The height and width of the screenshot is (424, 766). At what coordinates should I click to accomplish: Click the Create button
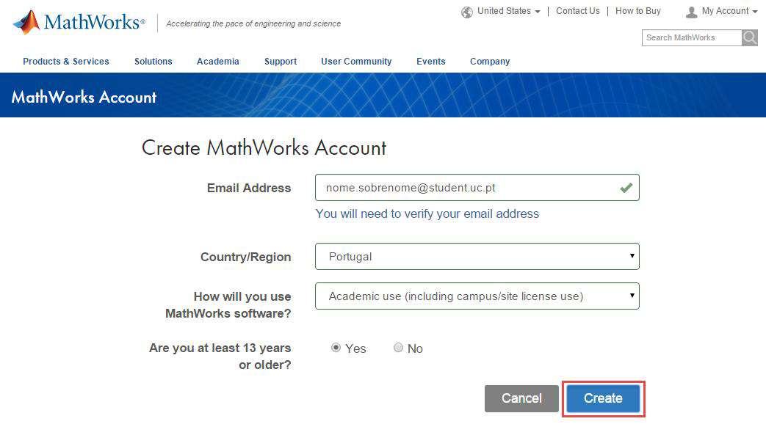tap(603, 398)
